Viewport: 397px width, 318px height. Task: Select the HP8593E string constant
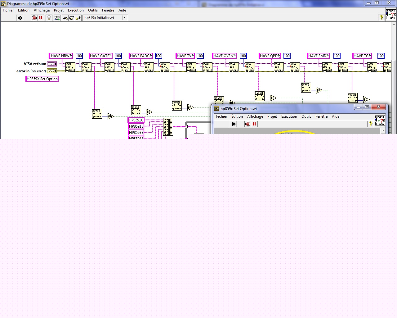tap(136, 132)
